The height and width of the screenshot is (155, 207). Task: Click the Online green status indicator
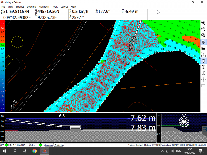click(40, 145)
